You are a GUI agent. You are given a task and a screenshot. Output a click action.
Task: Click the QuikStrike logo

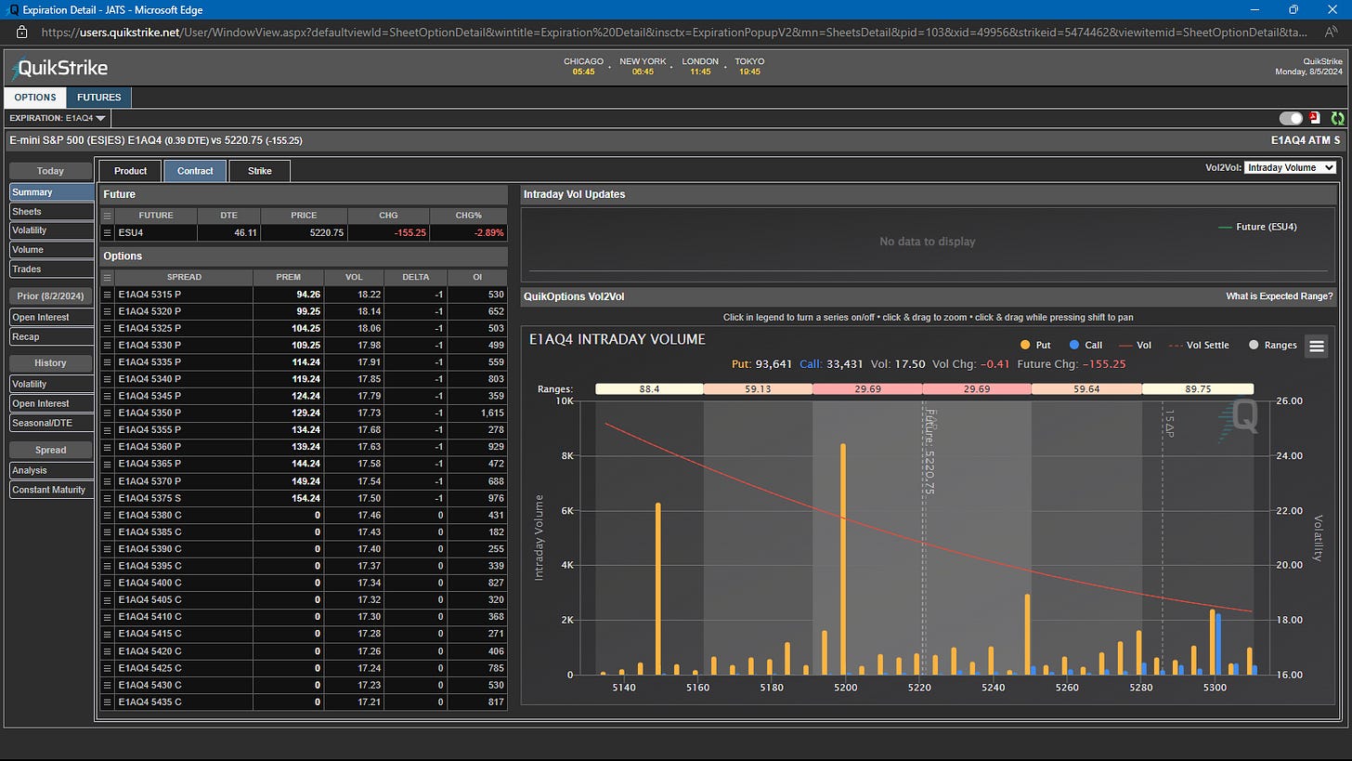[60, 68]
